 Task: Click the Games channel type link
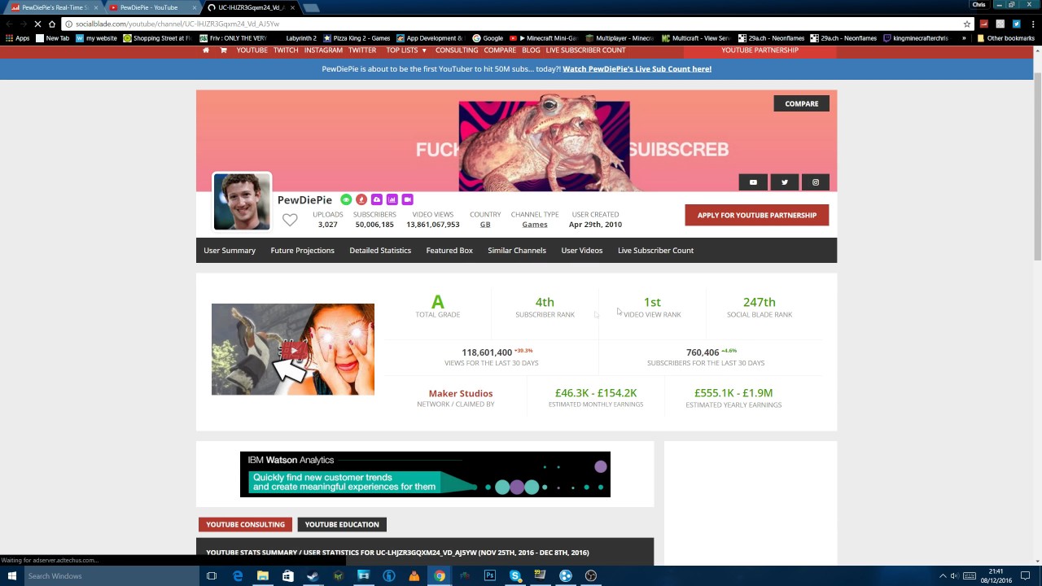[535, 225]
